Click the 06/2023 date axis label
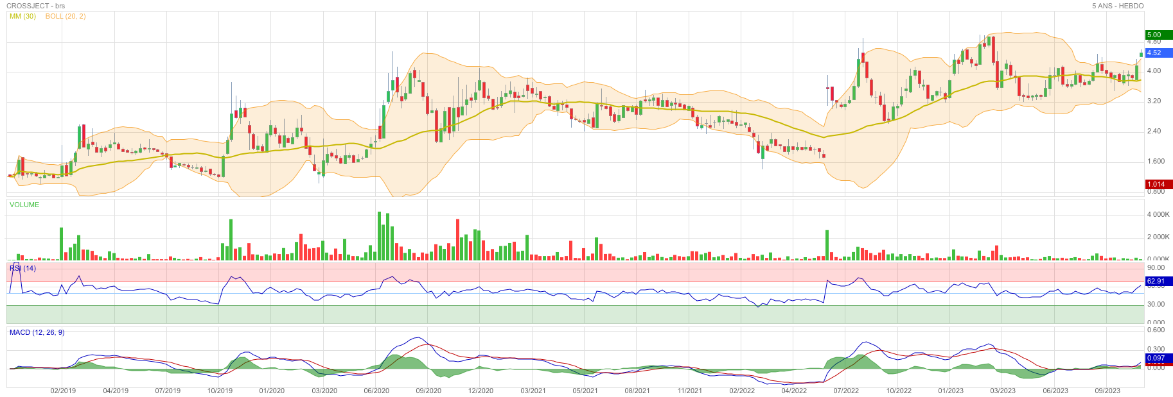1173x397 pixels. [1055, 391]
